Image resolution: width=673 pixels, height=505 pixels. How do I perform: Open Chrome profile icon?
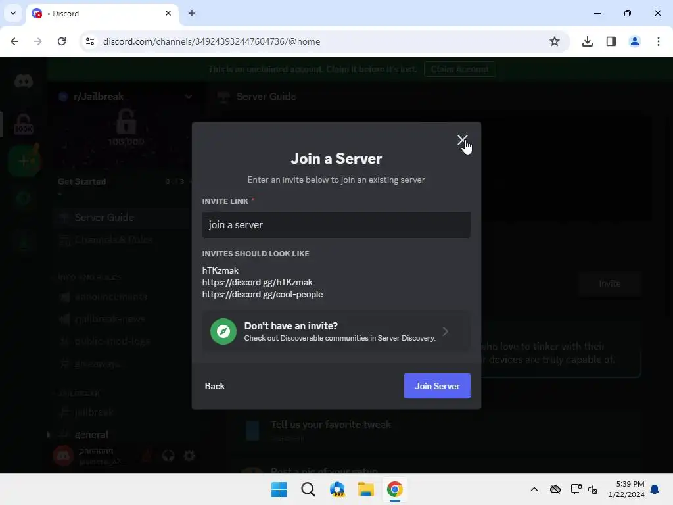(635, 41)
